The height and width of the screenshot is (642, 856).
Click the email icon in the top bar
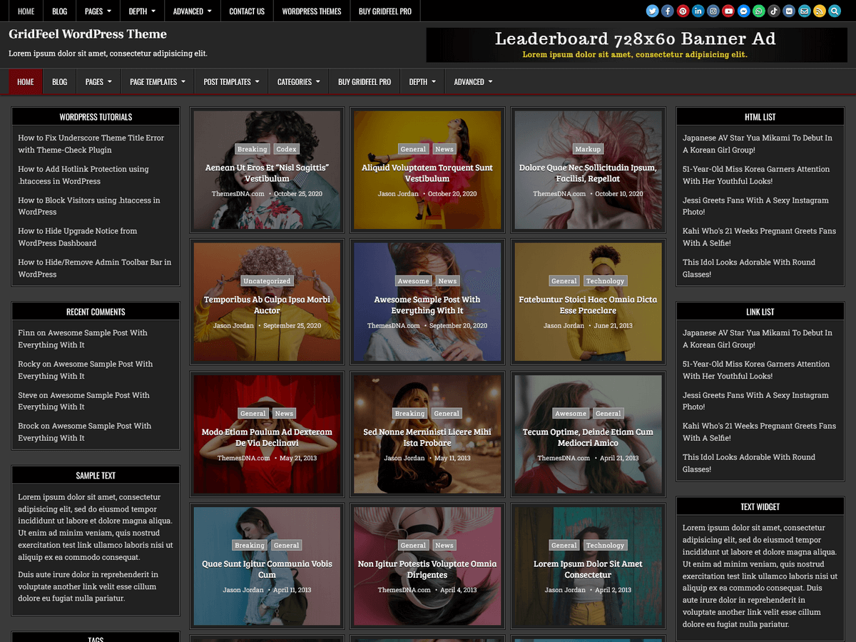point(804,11)
